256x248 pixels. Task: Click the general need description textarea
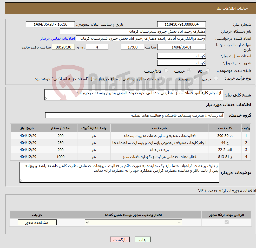[x=134, y=95]
